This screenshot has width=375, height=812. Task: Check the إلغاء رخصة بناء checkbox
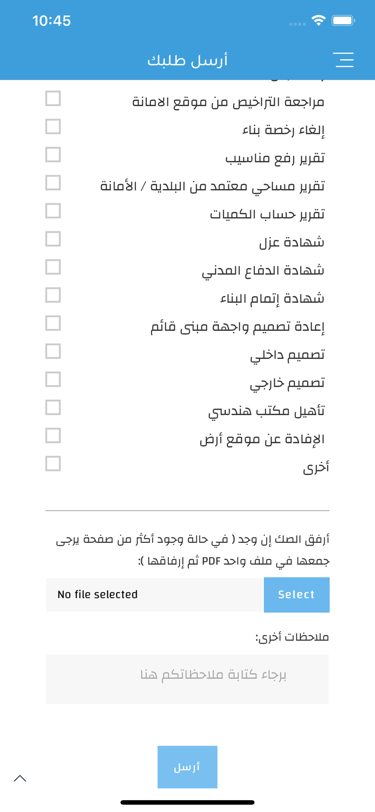53,127
